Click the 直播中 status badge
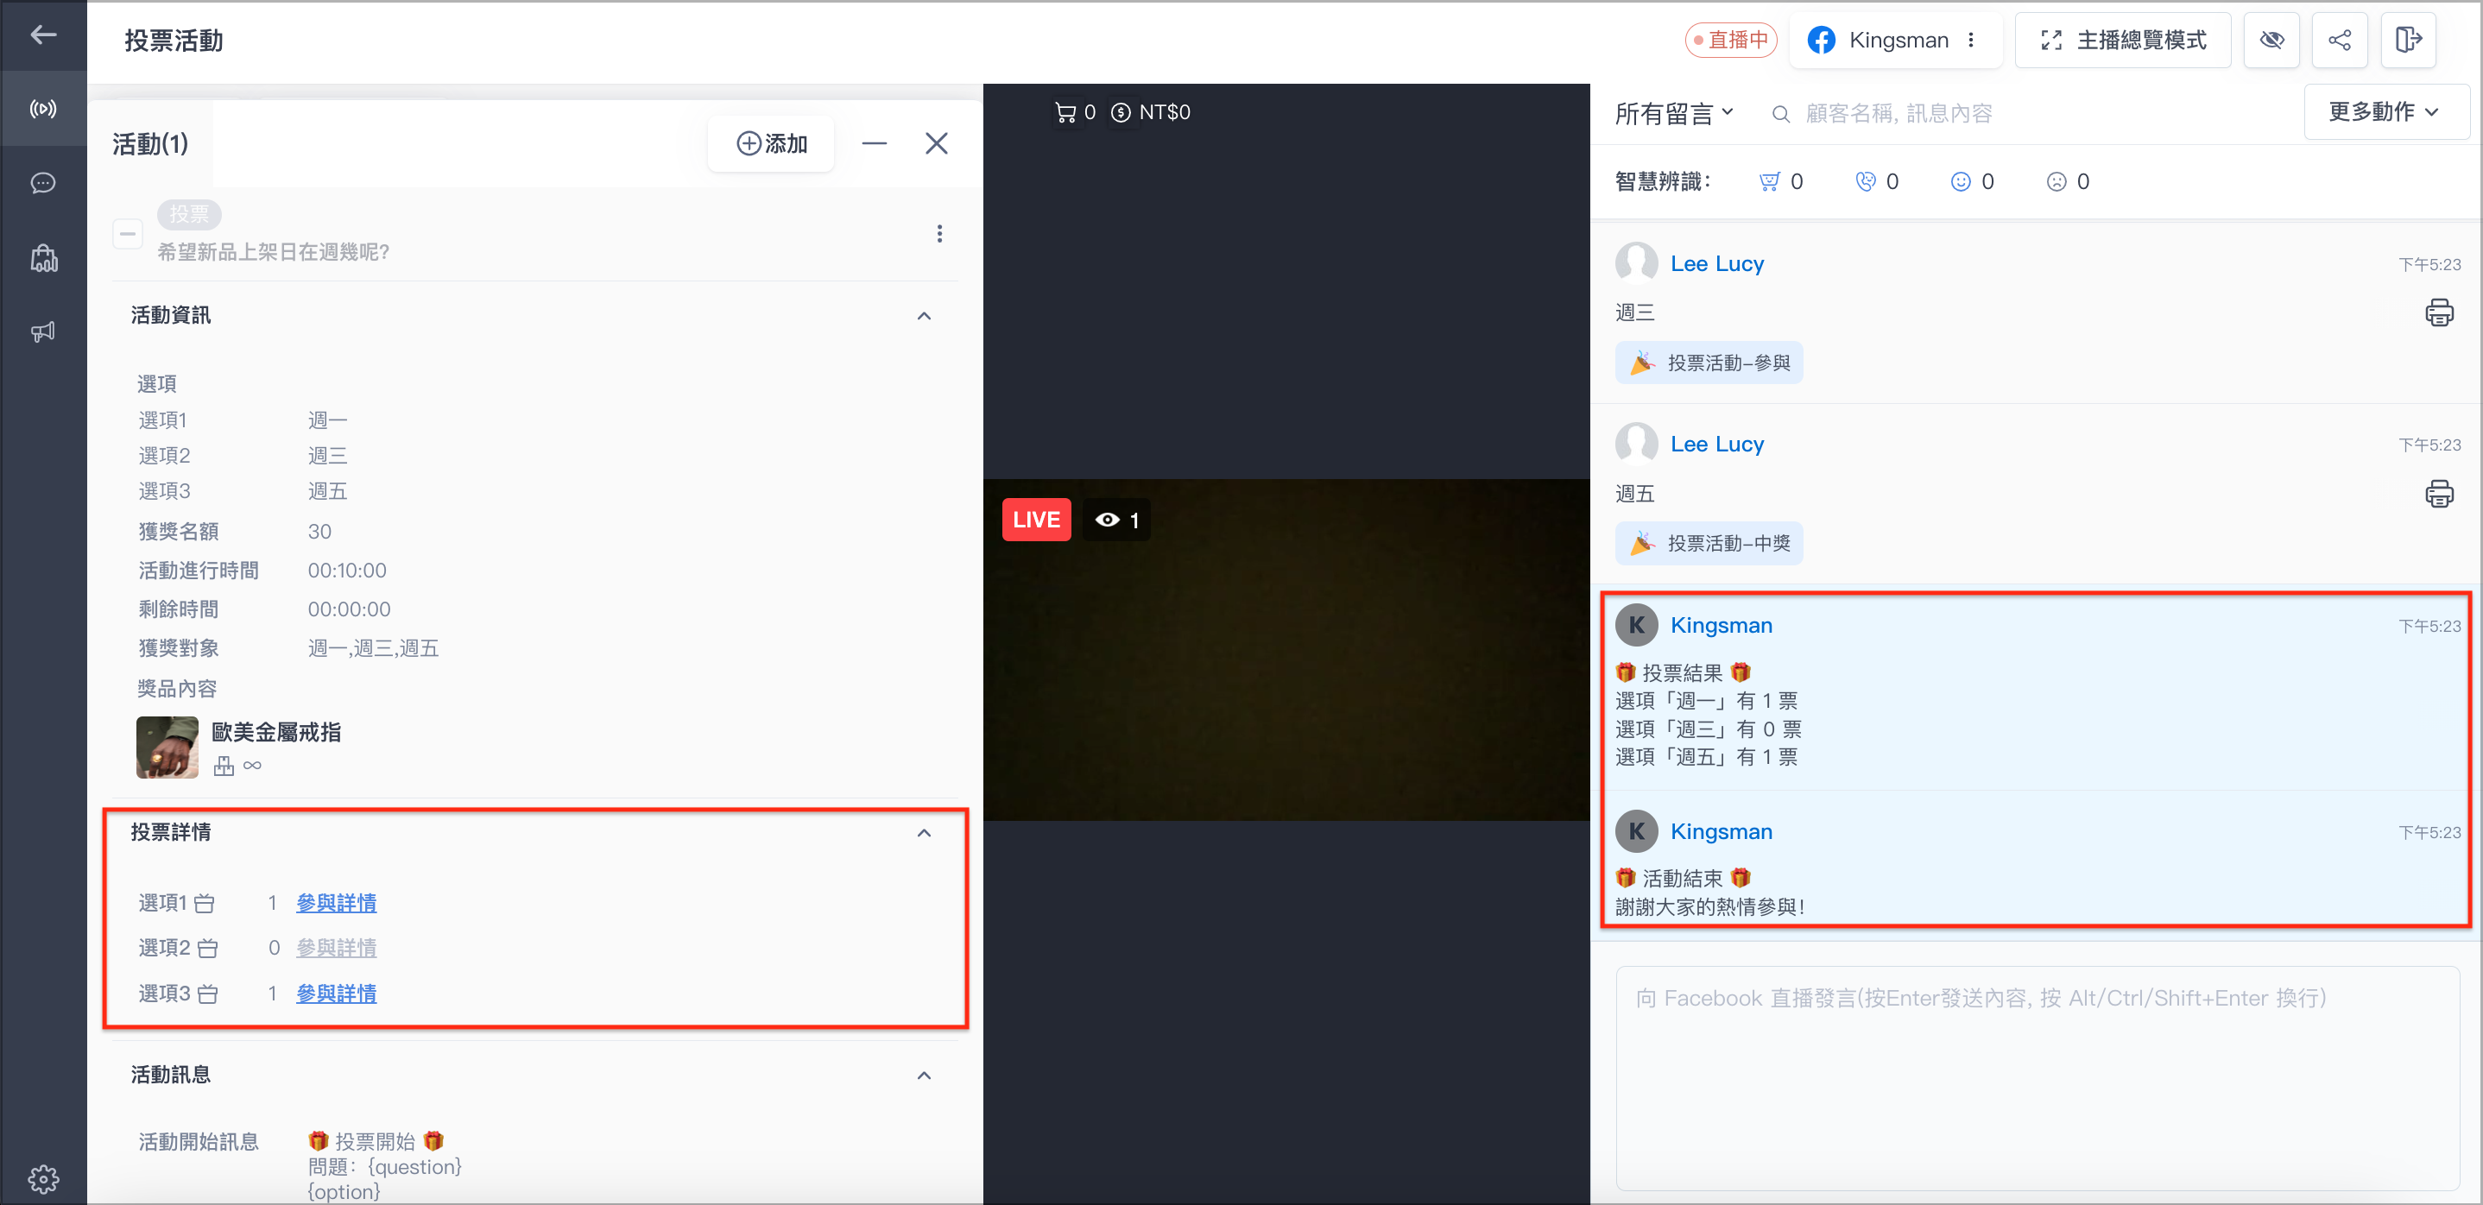This screenshot has height=1205, width=2483. pos(1731,41)
